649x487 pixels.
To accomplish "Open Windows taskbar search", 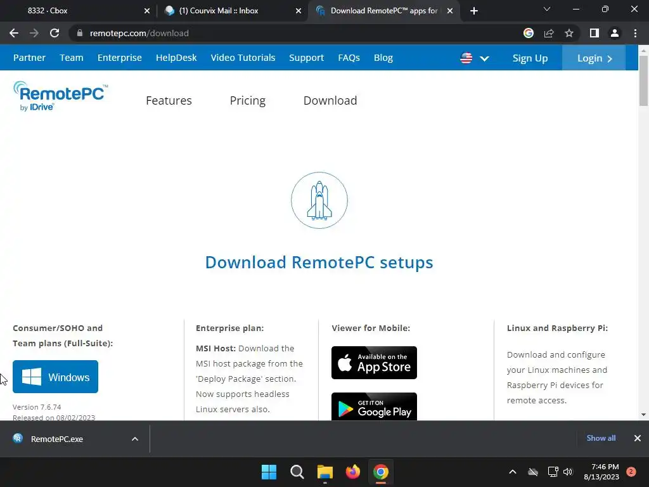I will tap(297, 472).
